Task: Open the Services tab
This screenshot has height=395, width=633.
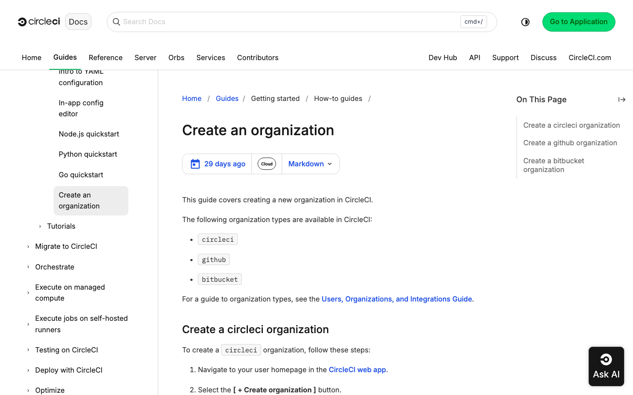Action: [211, 57]
